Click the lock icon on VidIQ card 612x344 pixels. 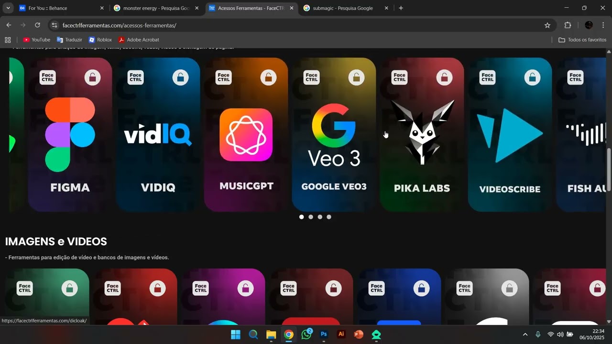pos(180,77)
